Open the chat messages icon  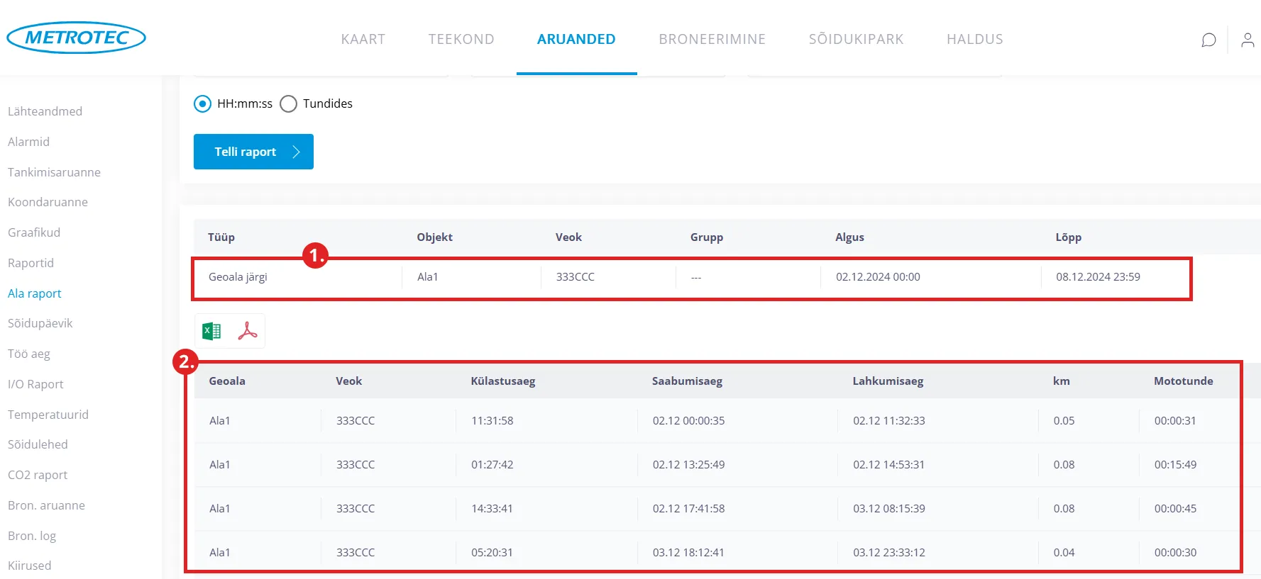(1208, 40)
